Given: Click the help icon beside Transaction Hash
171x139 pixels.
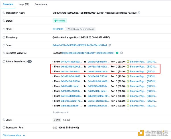Looking at the screenshot, I should click(x=4, y=13).
